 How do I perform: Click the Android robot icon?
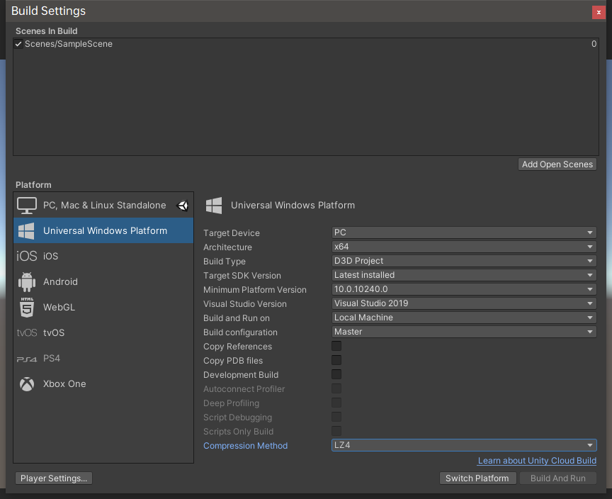[26, 282]
